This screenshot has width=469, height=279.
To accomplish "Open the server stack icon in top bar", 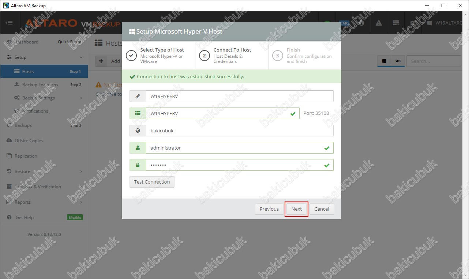I will coord(396,23).
